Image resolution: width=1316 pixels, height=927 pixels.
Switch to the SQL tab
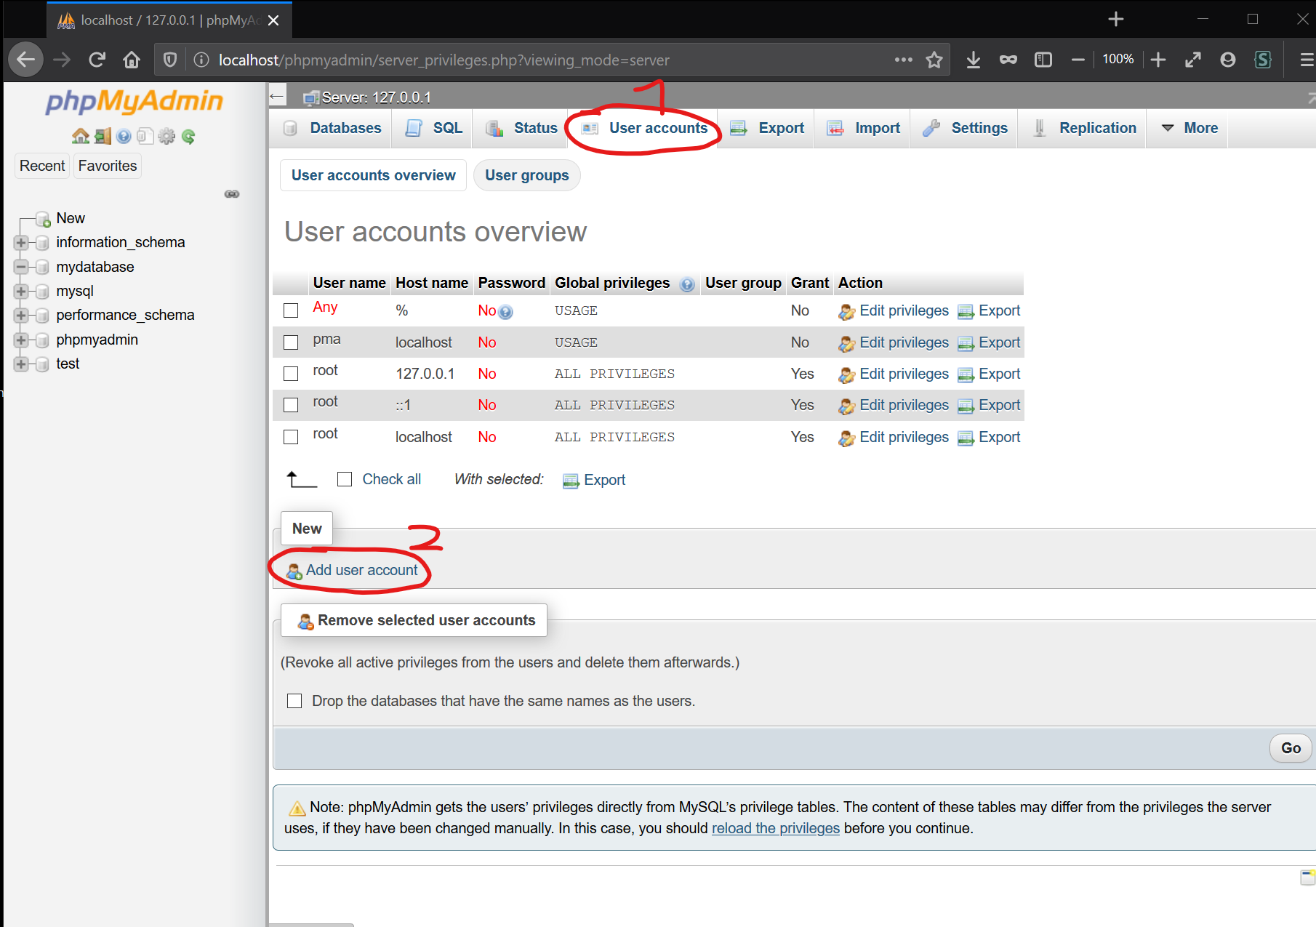click(x=433, y=128)
